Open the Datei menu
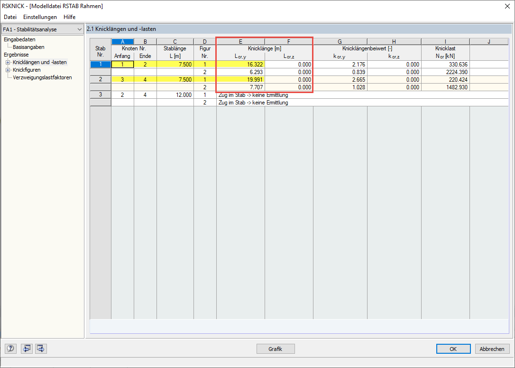This screenshot has height=368, width=515. pos(10,17)
